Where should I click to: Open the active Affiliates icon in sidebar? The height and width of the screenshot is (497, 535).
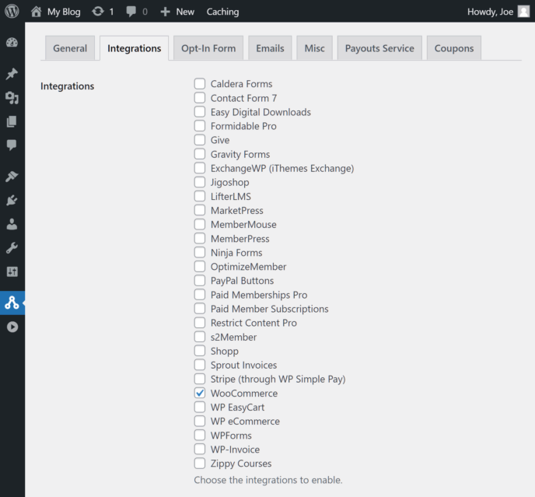click(x=12, y=303)
